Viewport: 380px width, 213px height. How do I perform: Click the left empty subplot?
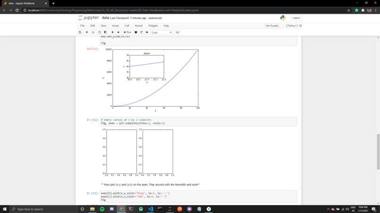point(122,151)
